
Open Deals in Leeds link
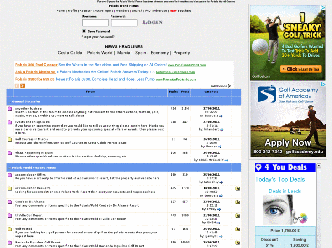(x=285, y=191)
